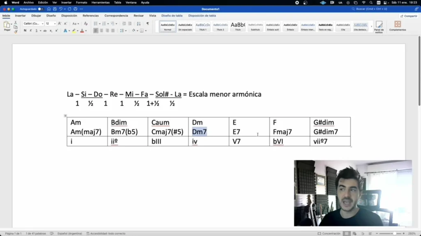Click yellow text highlight color swatch
Screen dimensions: 421x236
point(74,31)
